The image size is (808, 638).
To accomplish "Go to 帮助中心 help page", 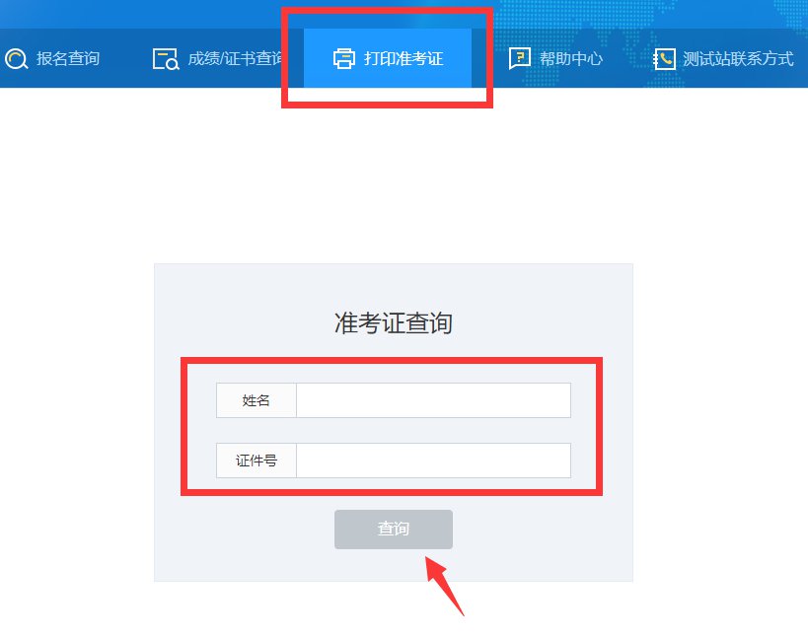I will 571,59.
